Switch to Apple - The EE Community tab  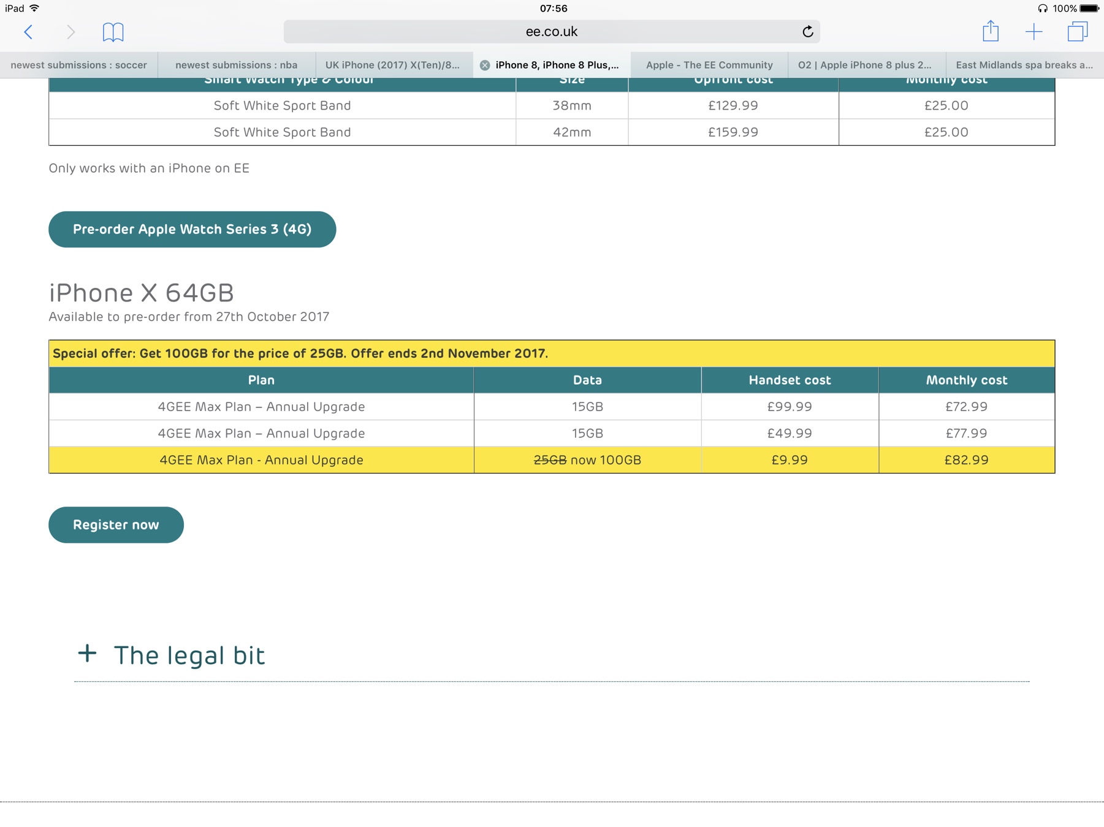(709, 65)
